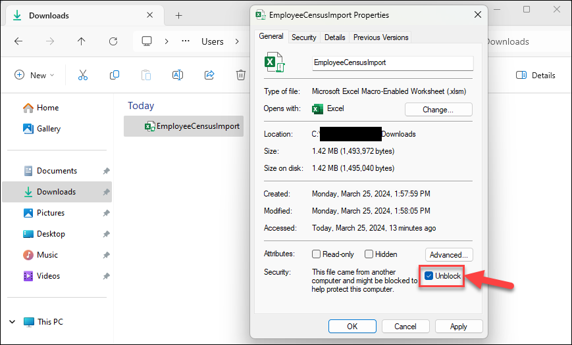Viewport: 572px width, 345px height.
Task: Click the file name input field
Action: click(393, 62)
